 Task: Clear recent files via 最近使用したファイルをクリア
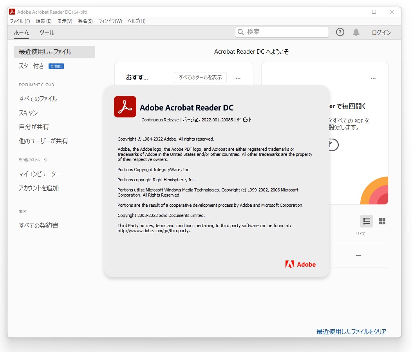coord(351,331)
